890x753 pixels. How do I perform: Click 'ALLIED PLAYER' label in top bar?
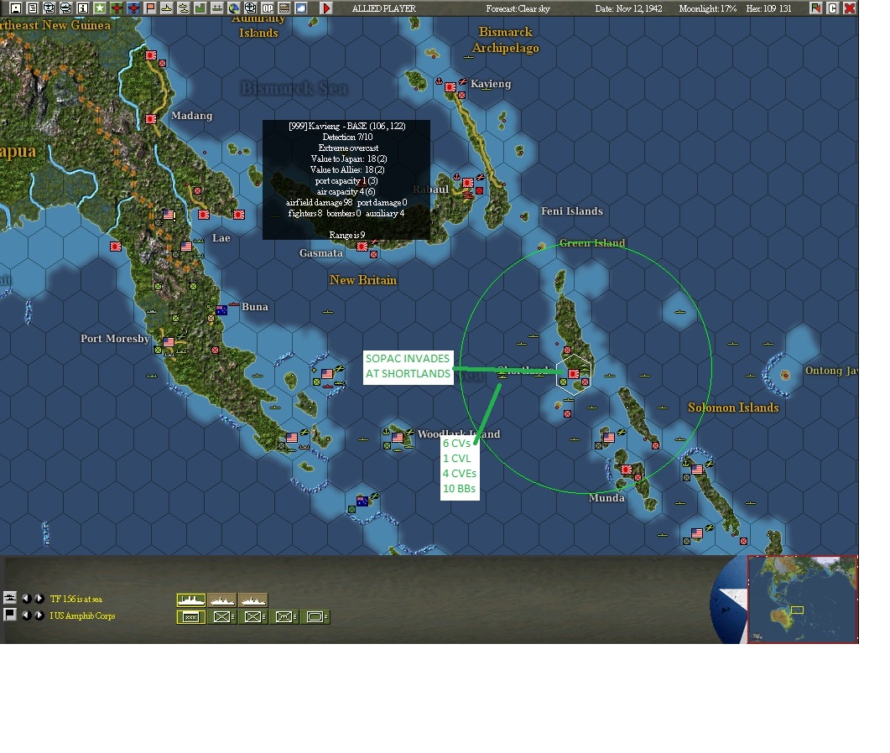(383, 8)
